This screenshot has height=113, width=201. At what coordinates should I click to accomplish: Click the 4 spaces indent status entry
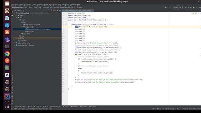[173, 109]
